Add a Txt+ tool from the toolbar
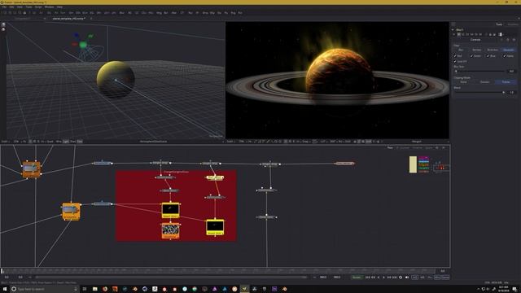The width and height of the screenshot is (521, 293). 63,13
